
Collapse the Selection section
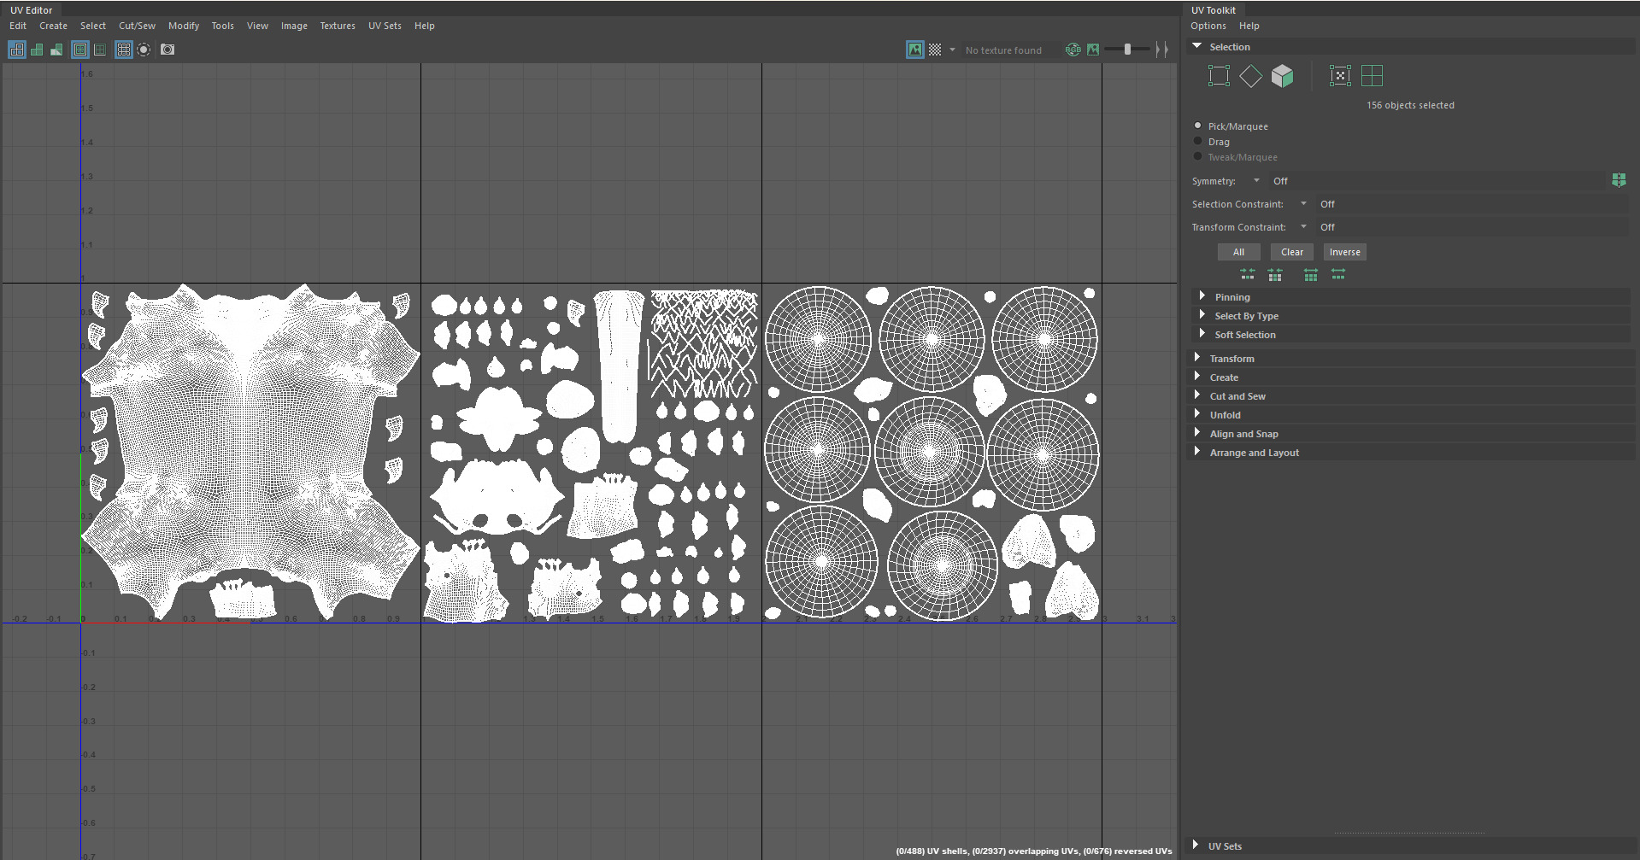[1197, 46]
